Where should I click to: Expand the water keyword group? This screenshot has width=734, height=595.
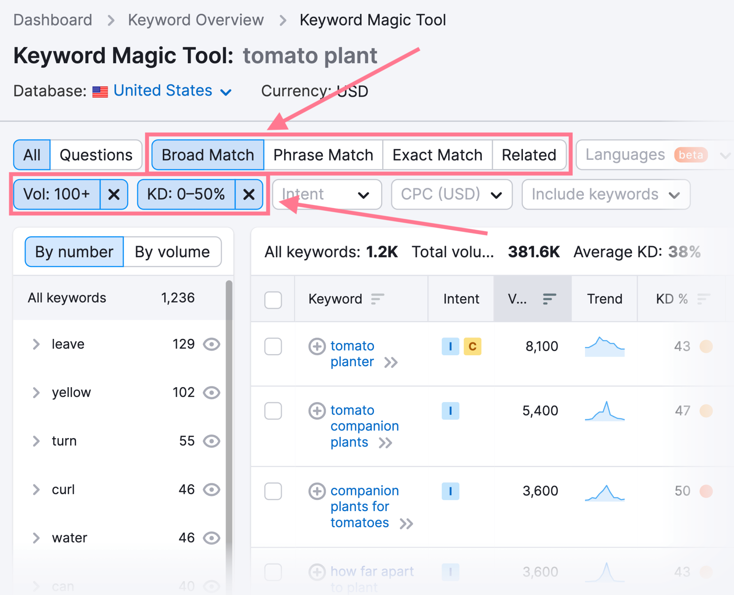point(36,538)
